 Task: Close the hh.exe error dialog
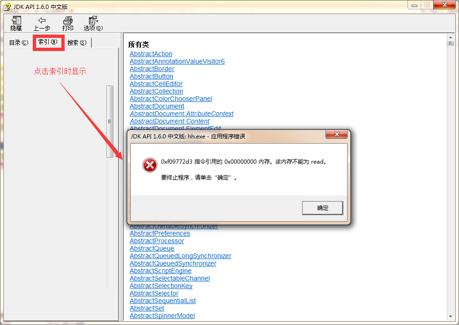coord(337,134)
